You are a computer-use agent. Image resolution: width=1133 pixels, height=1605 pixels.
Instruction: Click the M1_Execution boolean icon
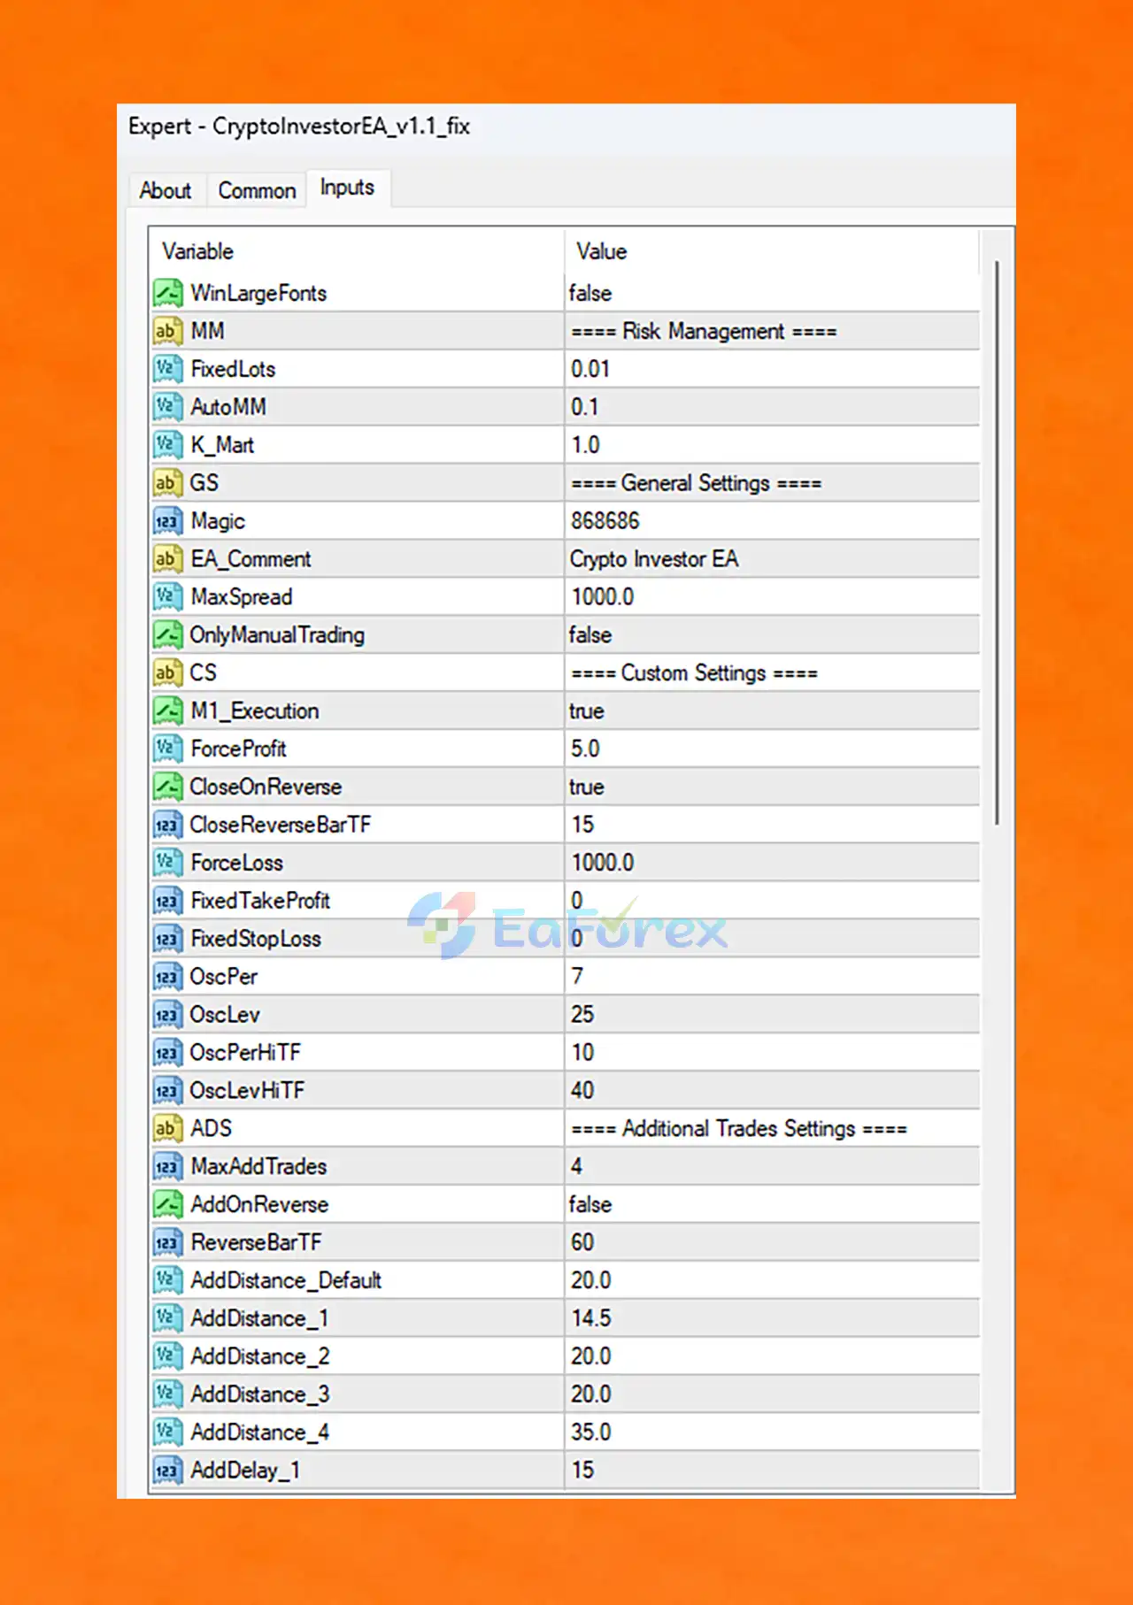[167, 710]
